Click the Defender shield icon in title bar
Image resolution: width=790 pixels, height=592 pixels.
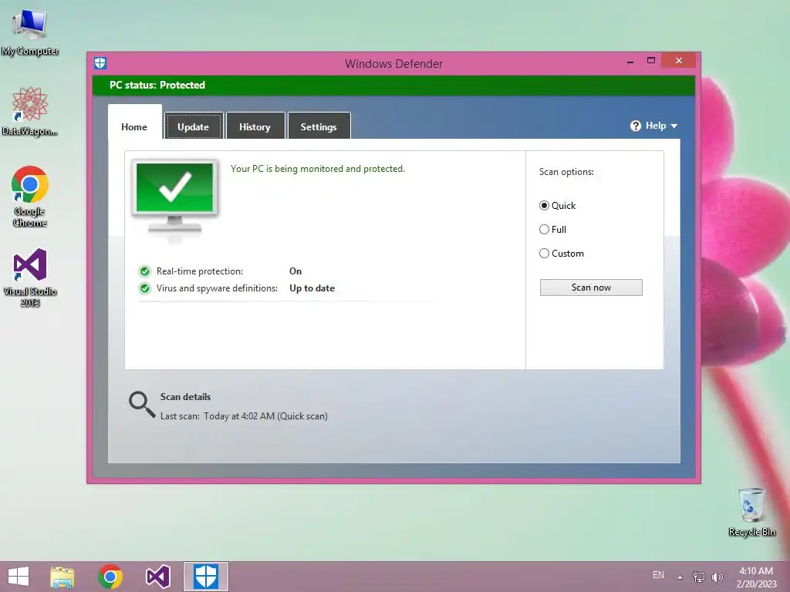click(100, 63)
